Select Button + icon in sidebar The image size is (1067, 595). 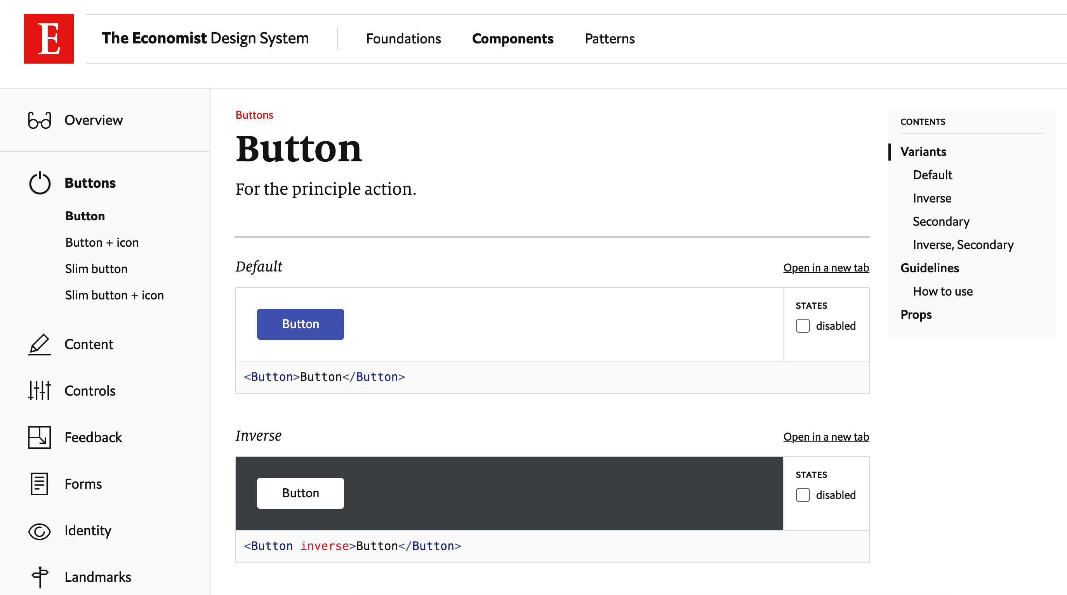click(x=102, y=242)
